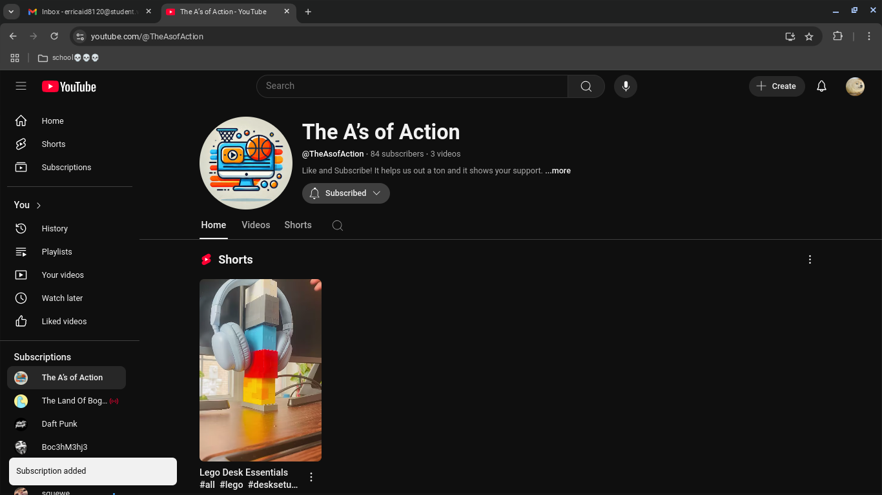Open Chrome three-dot menu
This screenshot has height=495, width=882.
pos(869,36)
